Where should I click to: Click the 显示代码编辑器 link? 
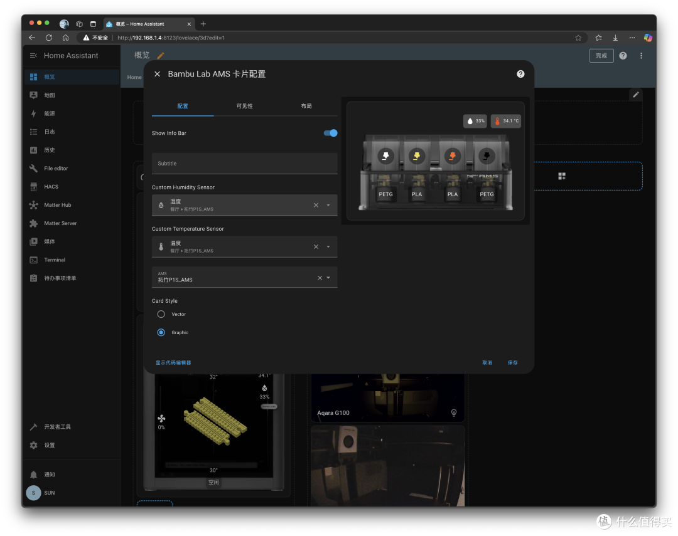173,363
